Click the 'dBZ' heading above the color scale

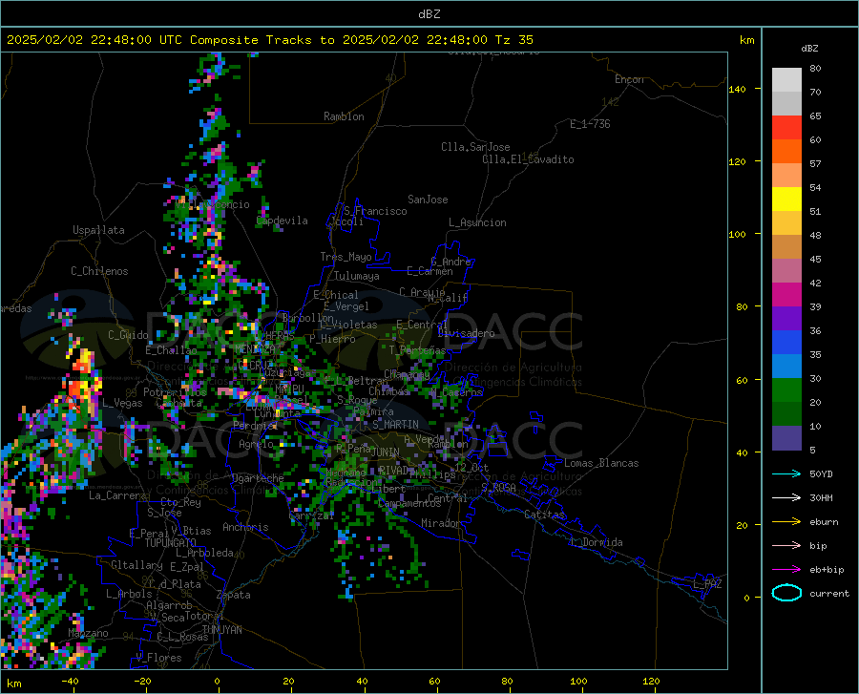point(809,48)
